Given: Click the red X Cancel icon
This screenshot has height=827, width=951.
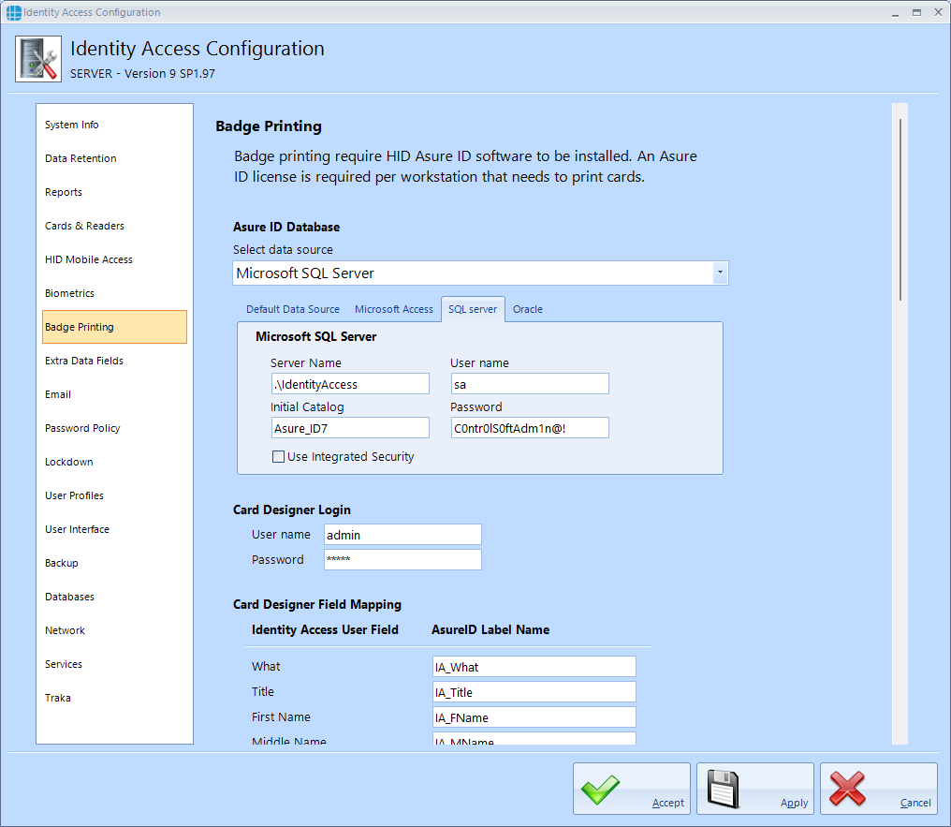Looking at the screenshot, I should (847, 789).
